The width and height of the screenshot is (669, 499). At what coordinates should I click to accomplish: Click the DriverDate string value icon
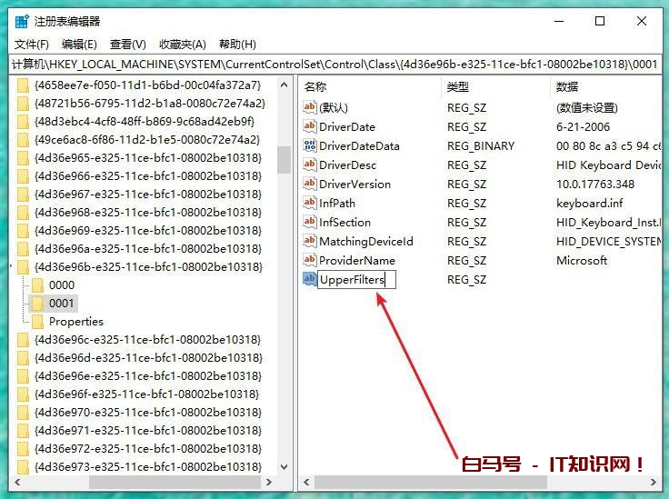click(x=310, y=127)
